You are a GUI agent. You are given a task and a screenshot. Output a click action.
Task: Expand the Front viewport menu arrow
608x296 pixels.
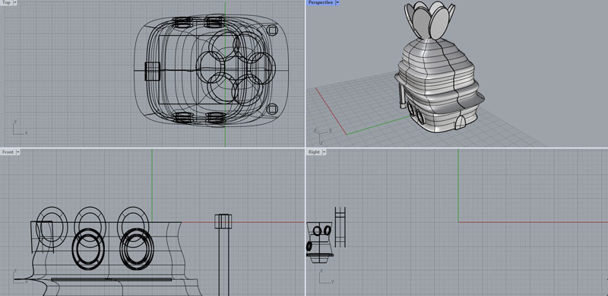point(17,152)
